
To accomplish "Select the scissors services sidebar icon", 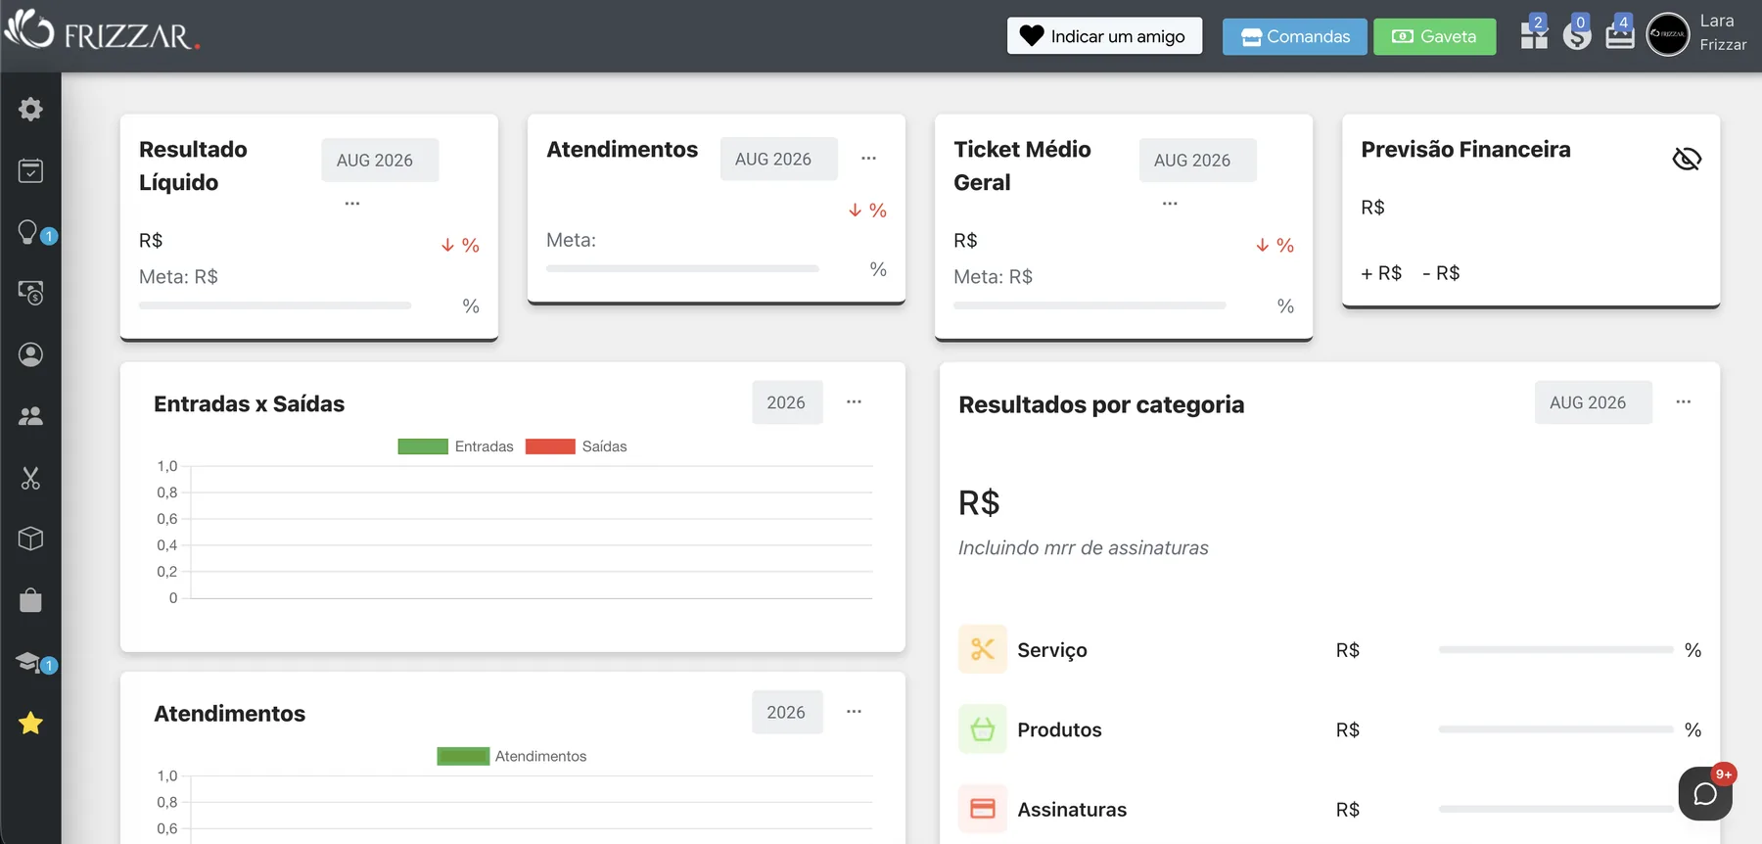I will (x=30, y=478).
